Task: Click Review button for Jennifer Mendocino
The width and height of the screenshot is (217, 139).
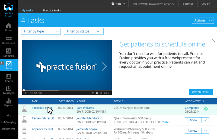Action: tap(193, 120)
